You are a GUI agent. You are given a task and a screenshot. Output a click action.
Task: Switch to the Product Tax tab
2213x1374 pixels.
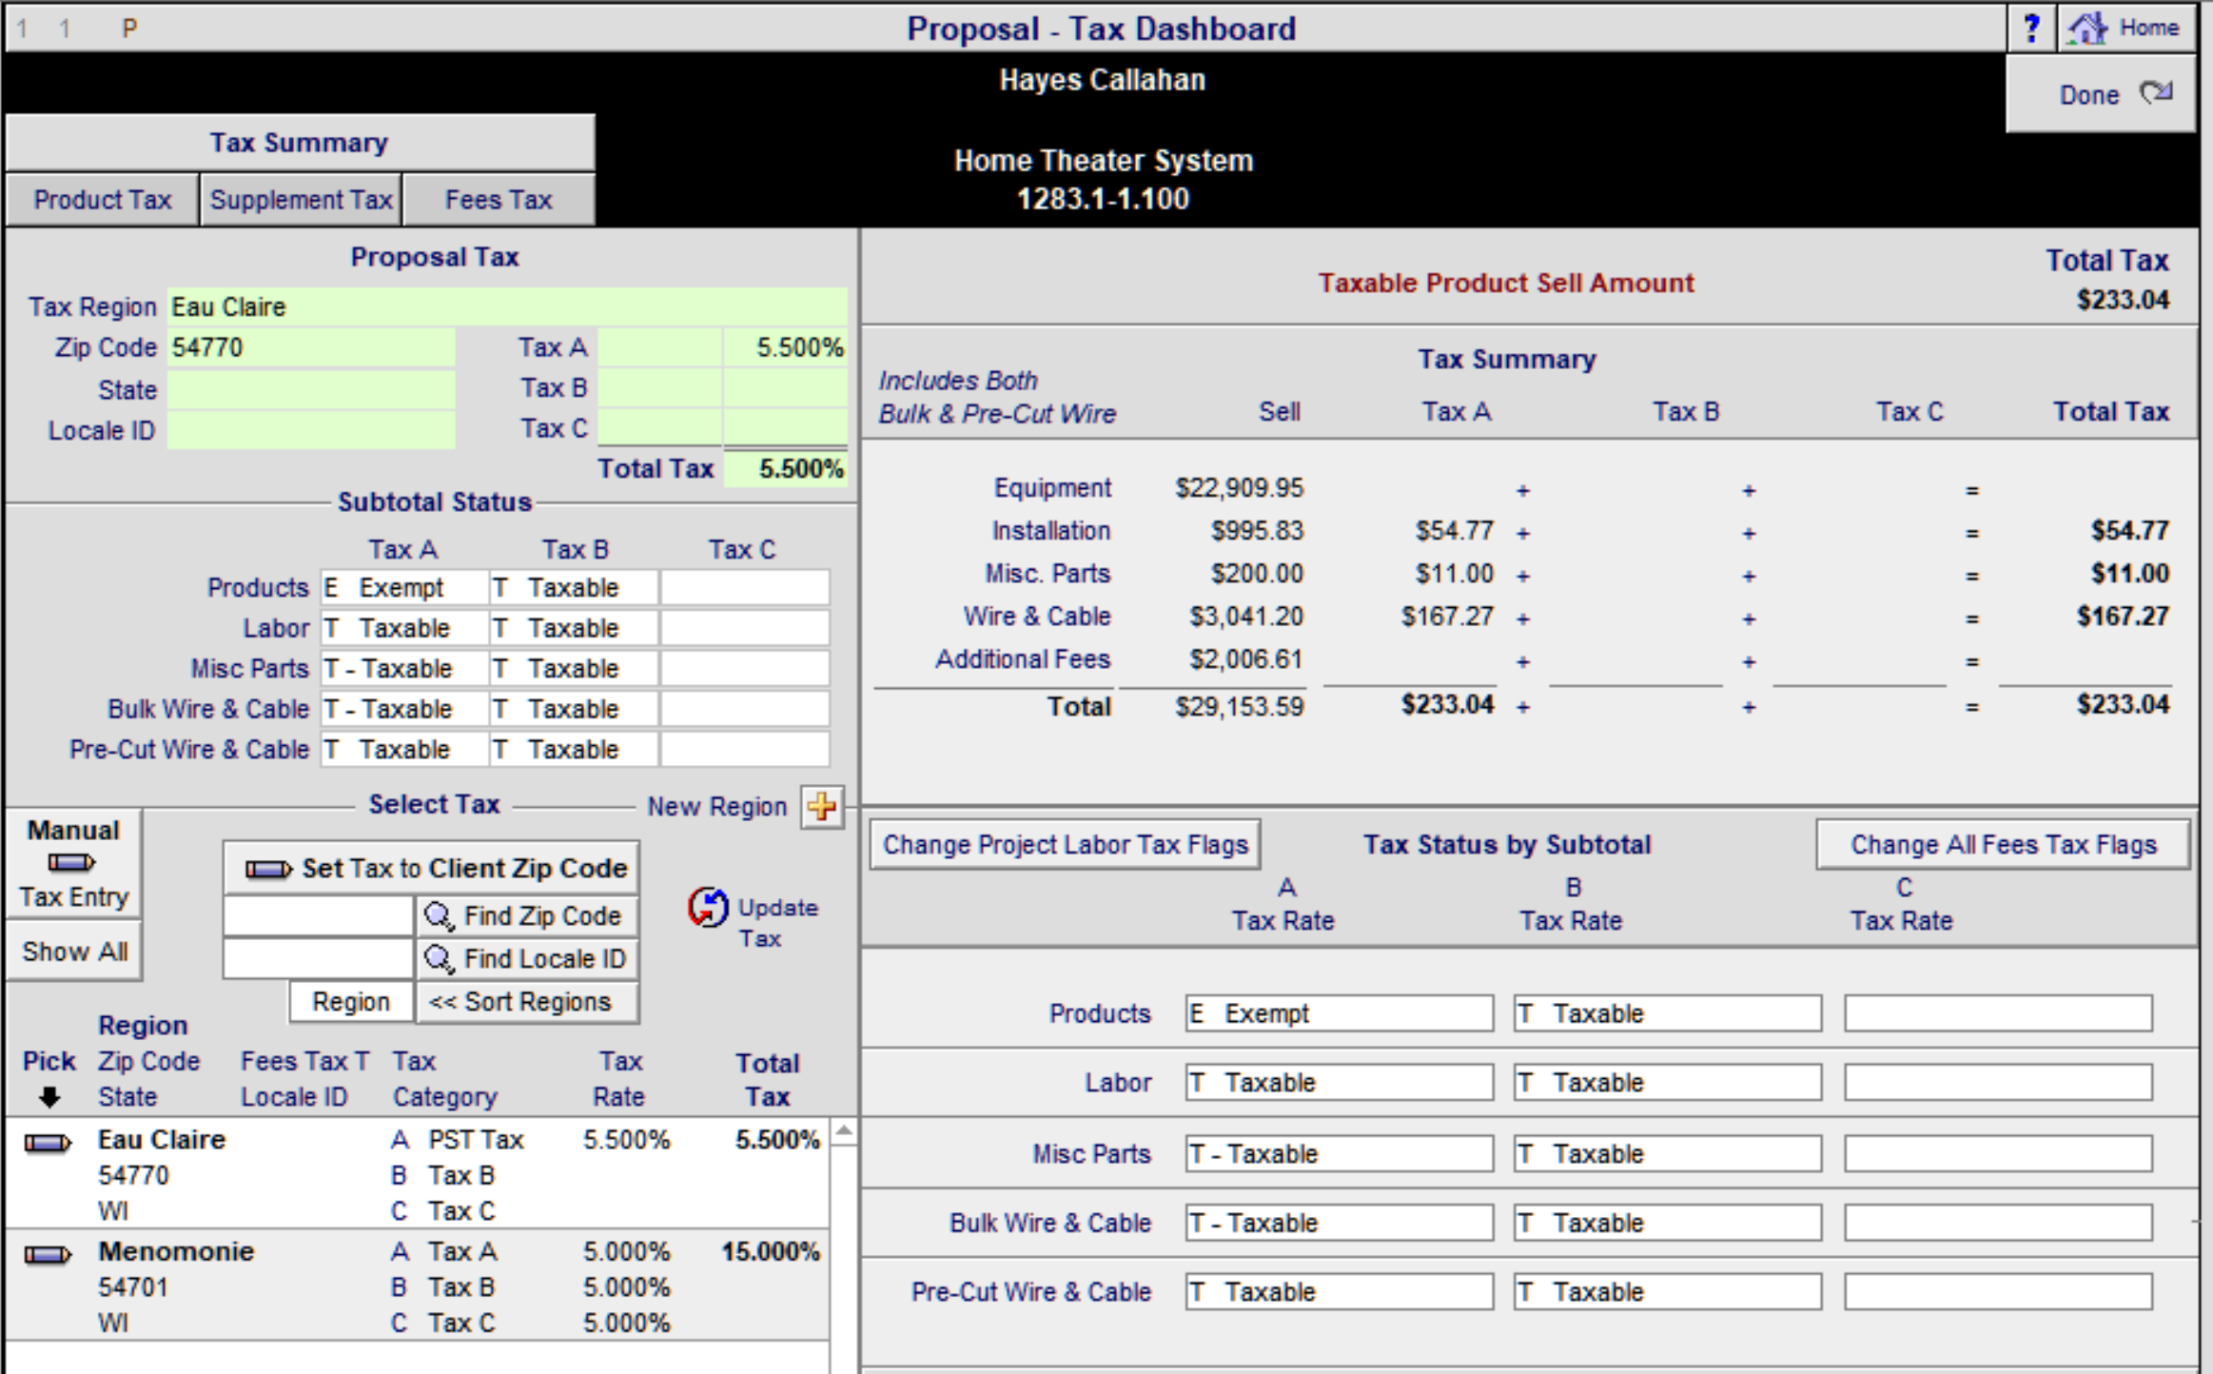tap(102, 200)
